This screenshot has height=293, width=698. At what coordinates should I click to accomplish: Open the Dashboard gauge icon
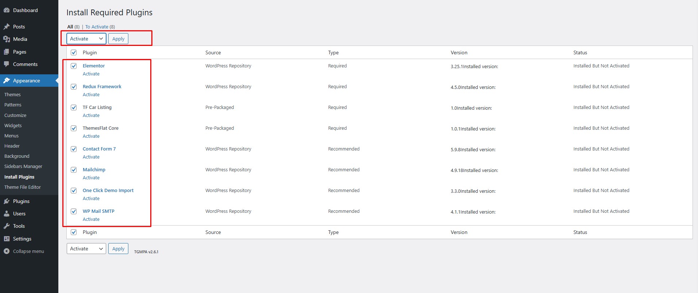(7, 10)
